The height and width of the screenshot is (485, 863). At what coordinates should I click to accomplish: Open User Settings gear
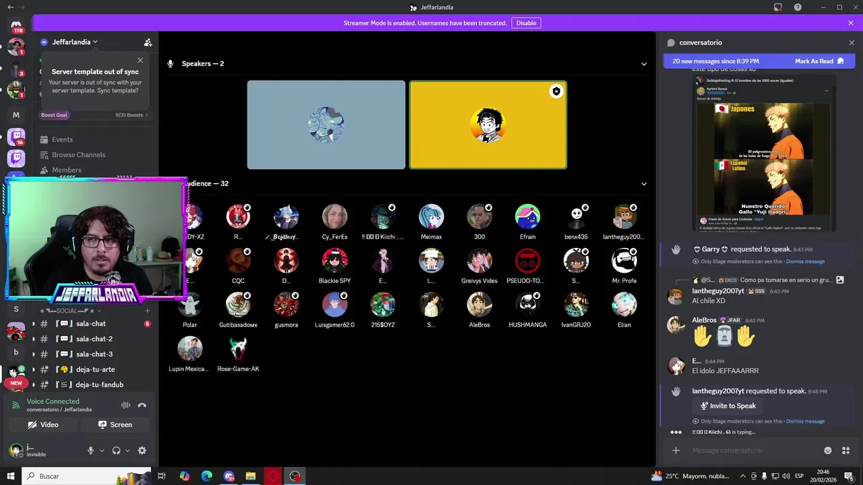[x=142, y=451]
